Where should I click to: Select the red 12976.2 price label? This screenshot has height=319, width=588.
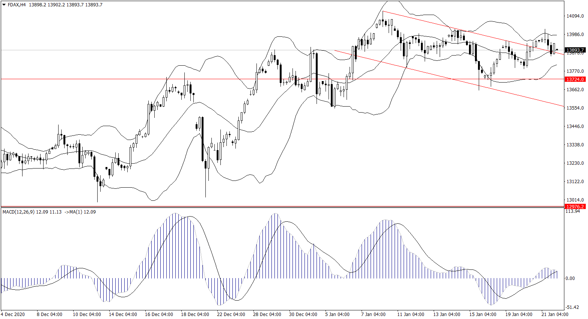575,207
